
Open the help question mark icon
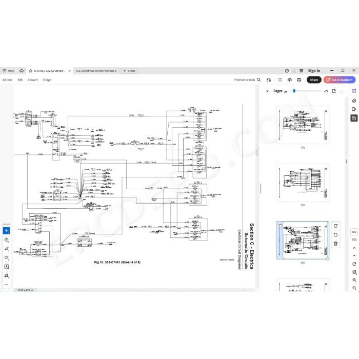[287, 71]
